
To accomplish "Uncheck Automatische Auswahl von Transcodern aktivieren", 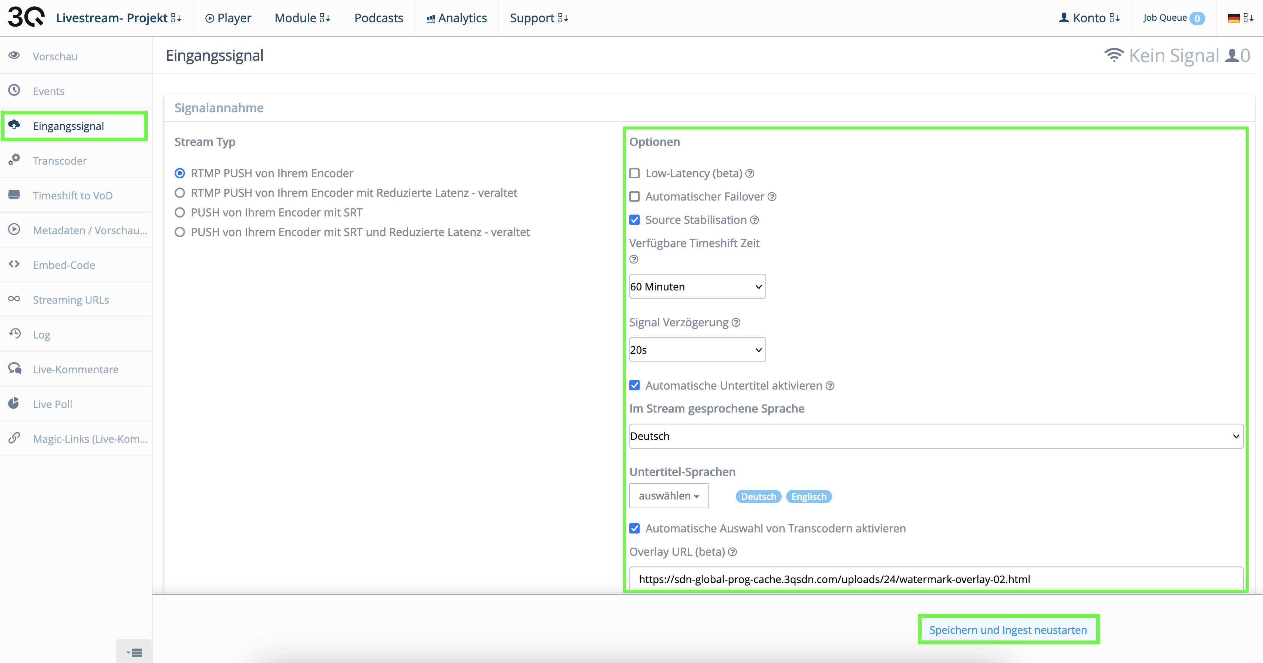I will pos(634,529).
